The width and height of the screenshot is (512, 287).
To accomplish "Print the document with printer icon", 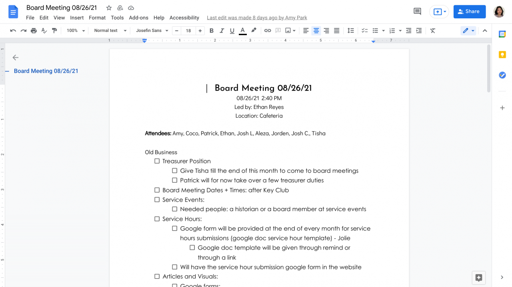I will click(34, 31).
